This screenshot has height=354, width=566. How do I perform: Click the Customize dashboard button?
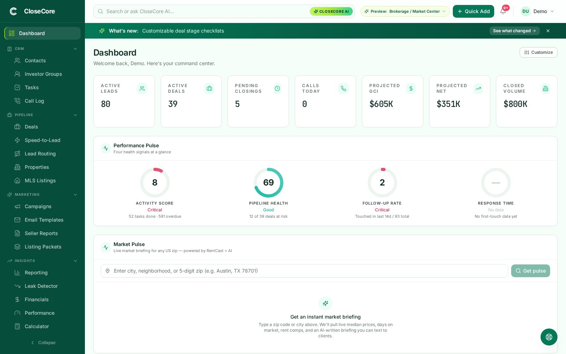point(538,52)
